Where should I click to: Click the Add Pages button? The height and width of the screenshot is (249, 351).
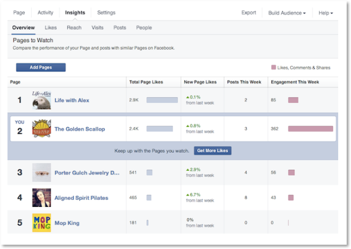click(41, 67)
